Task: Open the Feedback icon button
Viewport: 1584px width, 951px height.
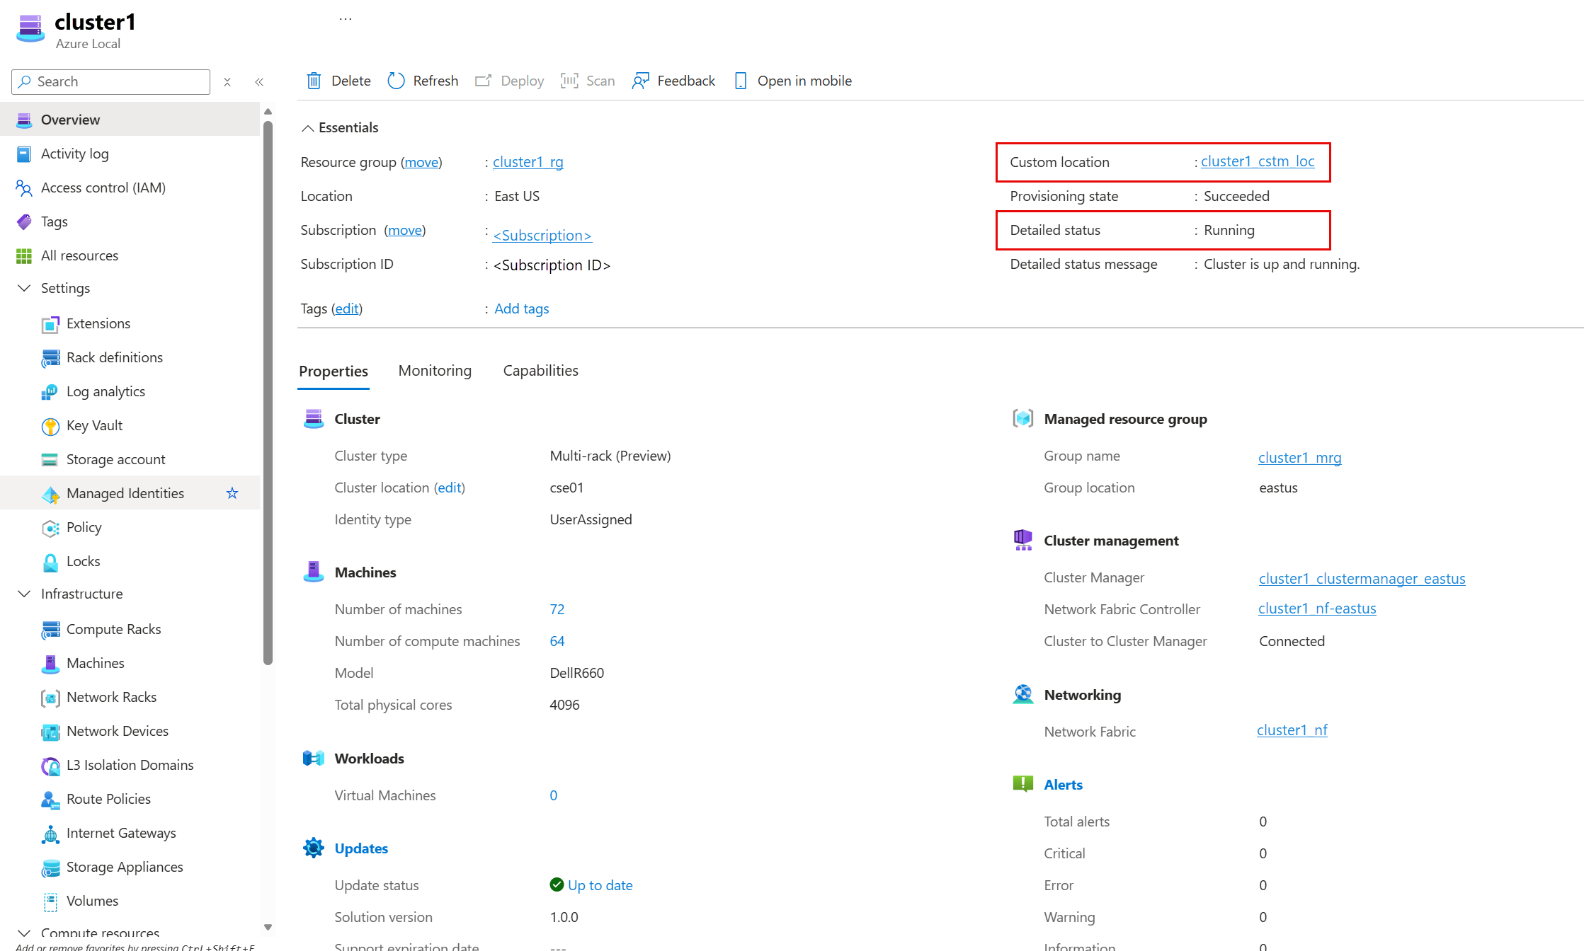Action: coord(640,81)
